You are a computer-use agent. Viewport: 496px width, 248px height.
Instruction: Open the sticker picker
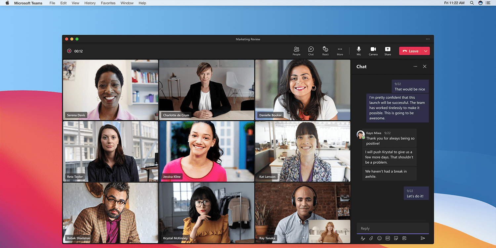pyautogui.click(x=396, y=238)
